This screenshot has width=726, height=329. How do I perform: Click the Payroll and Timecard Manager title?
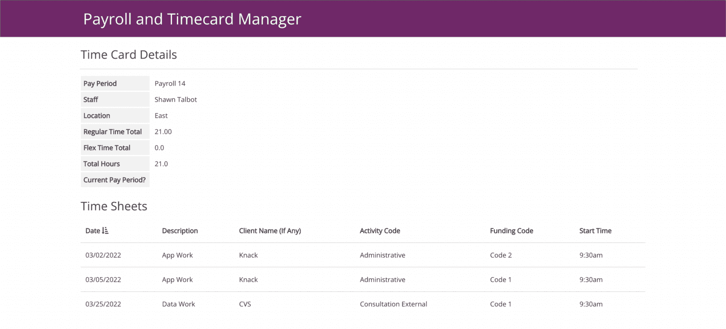coord(192,19)
